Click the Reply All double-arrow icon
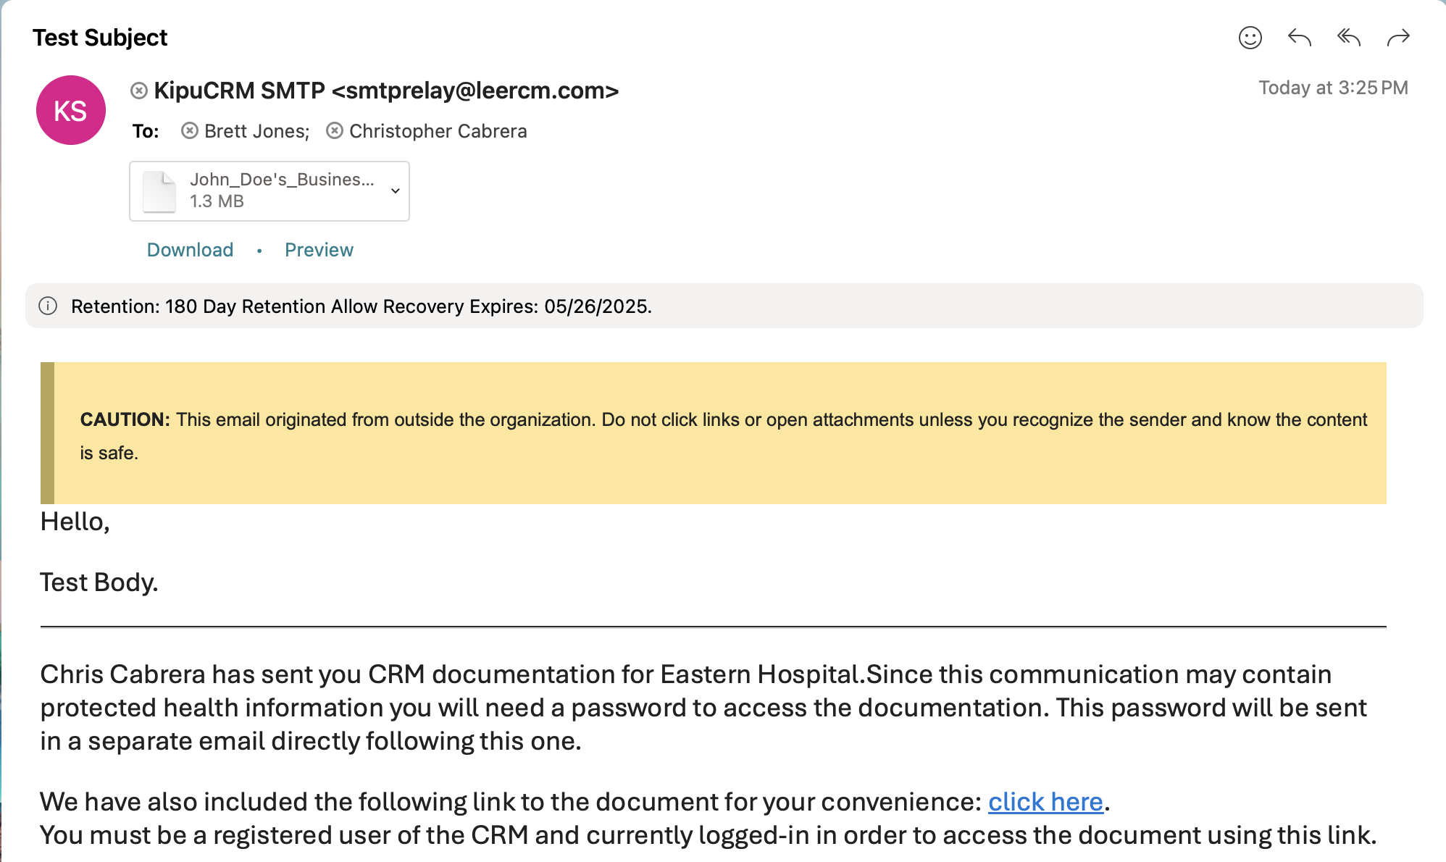 [1348, 38]
